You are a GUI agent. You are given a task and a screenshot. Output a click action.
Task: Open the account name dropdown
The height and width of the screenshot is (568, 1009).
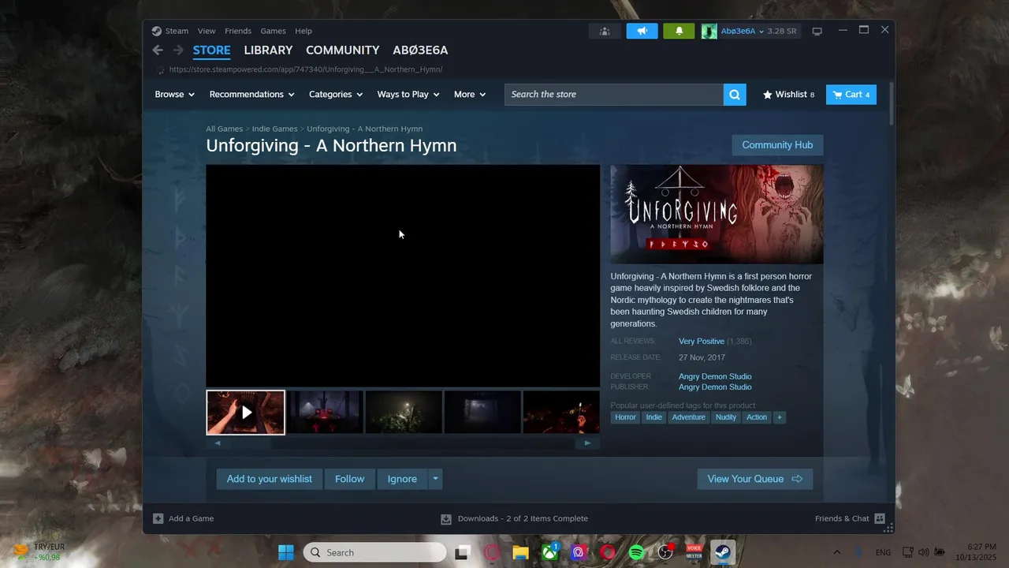743,32
